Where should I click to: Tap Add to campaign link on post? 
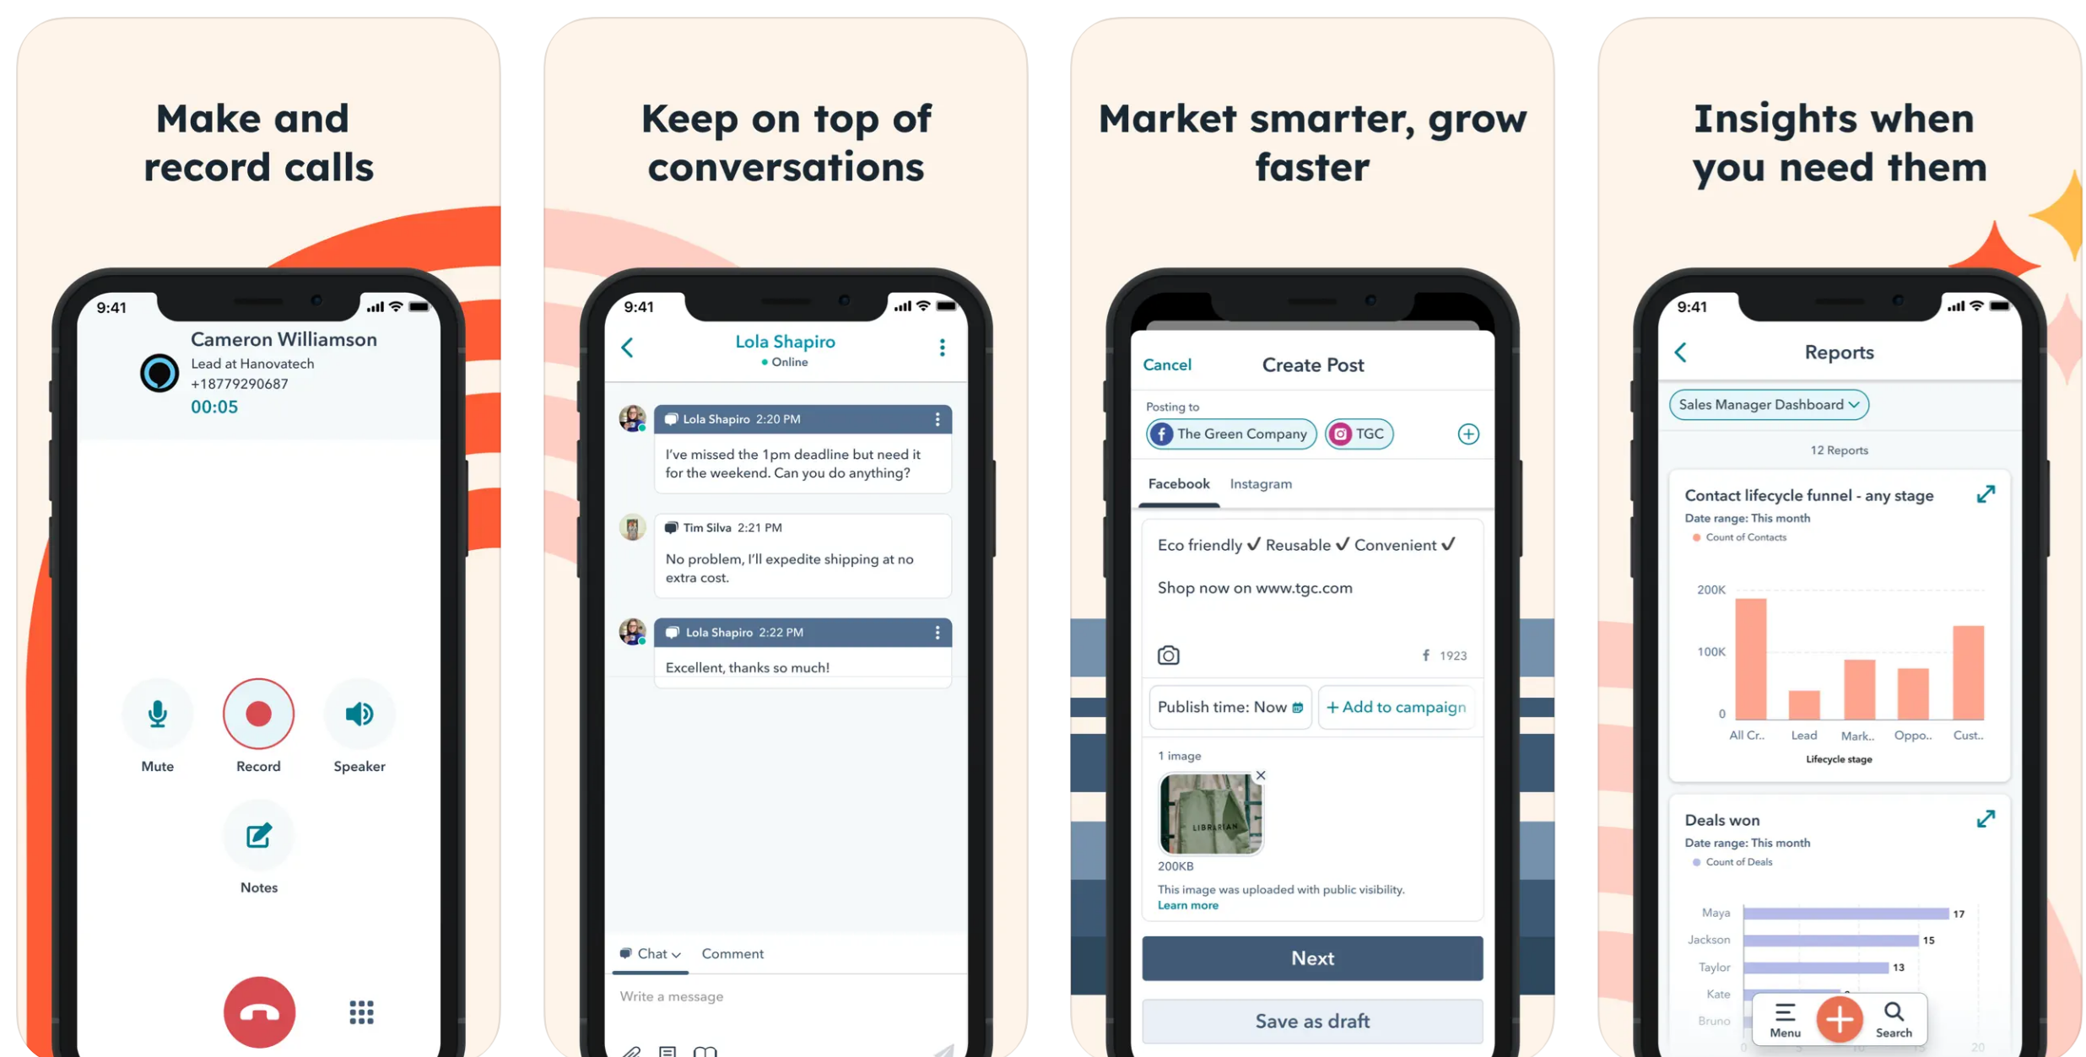pos(1394,706)
